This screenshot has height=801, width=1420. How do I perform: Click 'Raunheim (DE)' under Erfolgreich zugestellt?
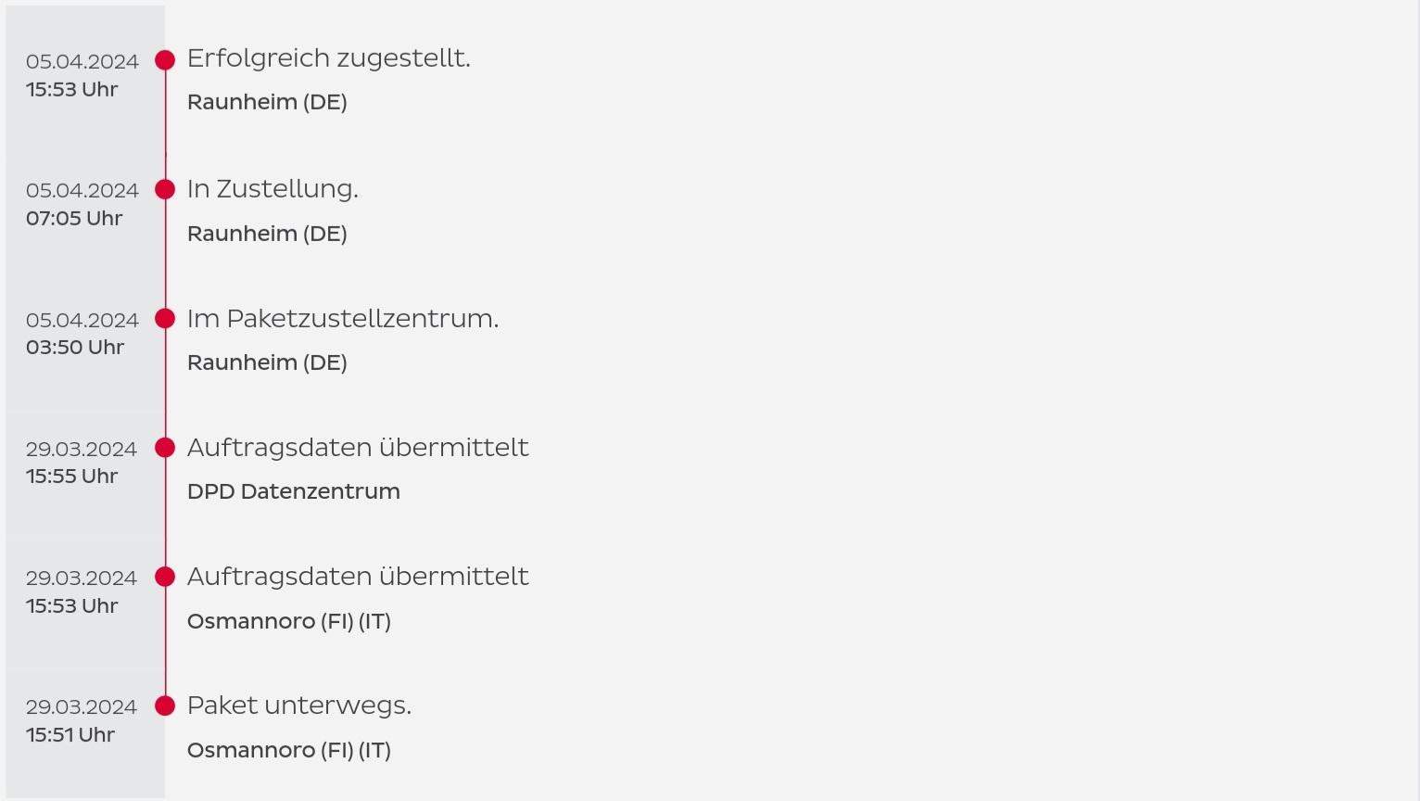click(267, 103)
